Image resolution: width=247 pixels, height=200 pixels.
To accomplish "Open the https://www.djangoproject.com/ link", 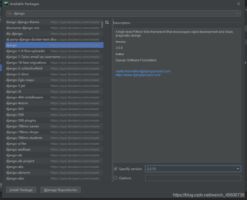I will (138, 75).
